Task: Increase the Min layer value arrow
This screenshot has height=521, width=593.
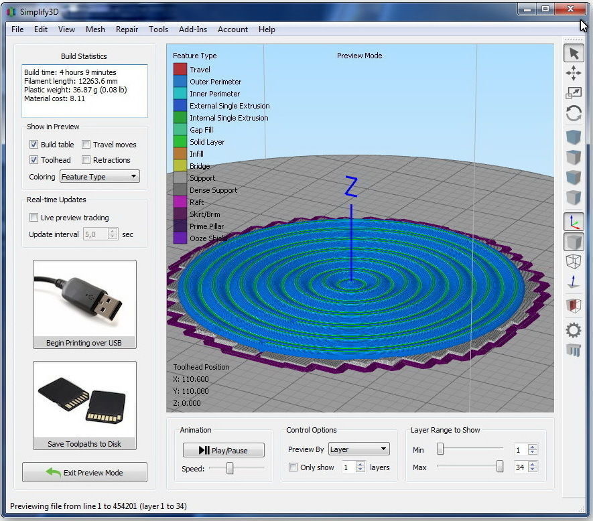Action: (x=533, y=447)
